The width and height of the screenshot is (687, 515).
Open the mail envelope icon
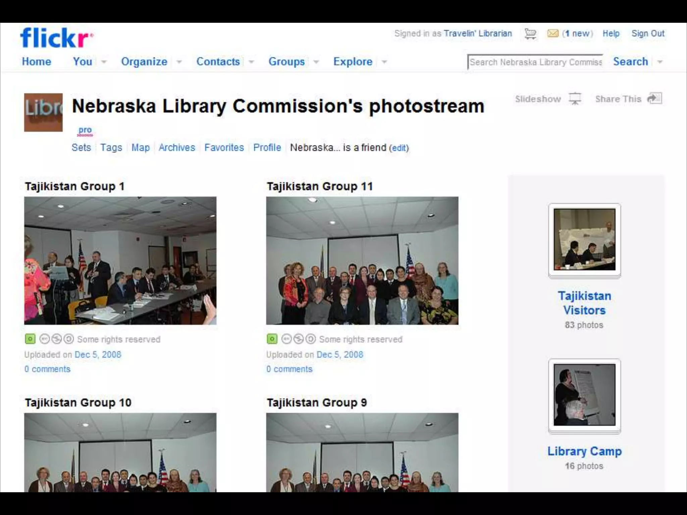pos(552,34)
